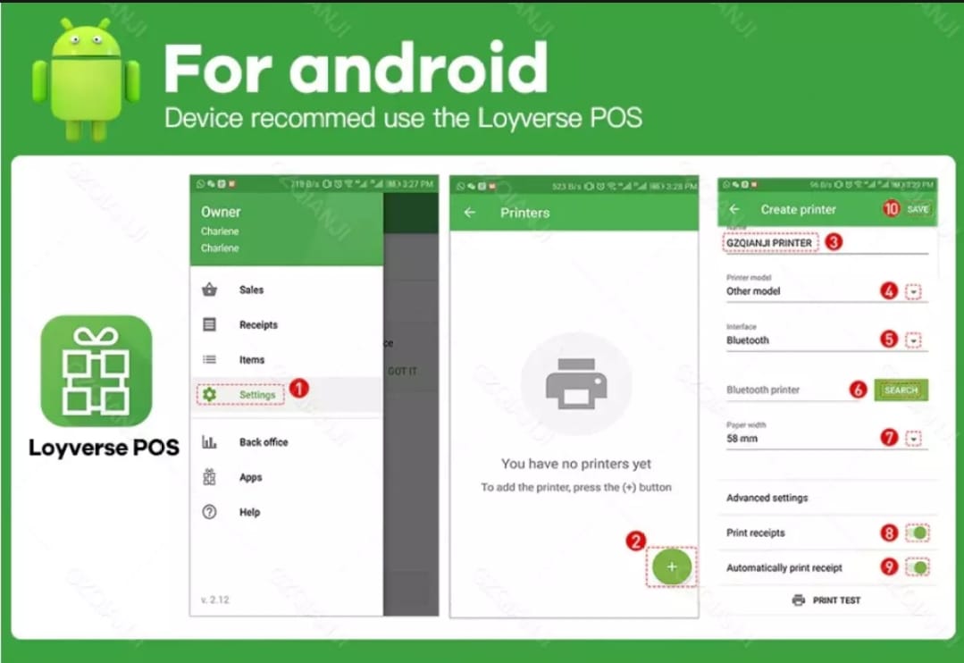Toggle the Automatically print receipt switch

click(918, 567)
